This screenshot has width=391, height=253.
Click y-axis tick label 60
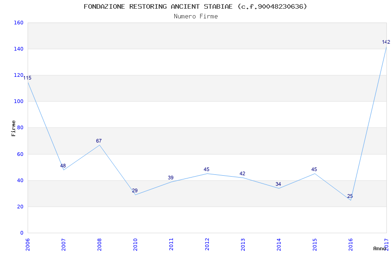[x=20, y=154]
